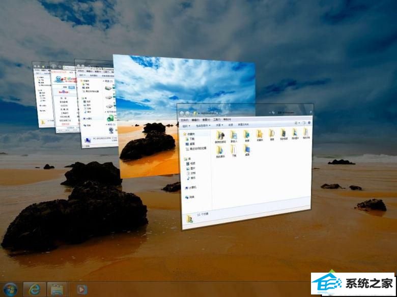Open the 我的视频 (My Videos) folder
The image size is (397, 297).
tap(283, 134)
